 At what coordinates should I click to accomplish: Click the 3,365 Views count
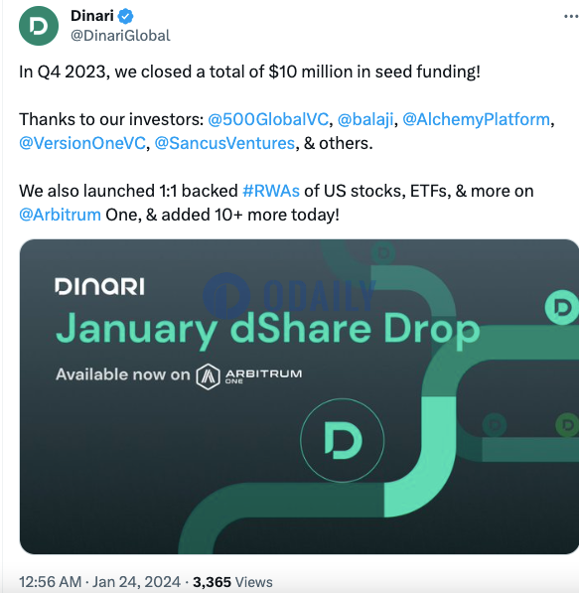click(x=232, y=582)
